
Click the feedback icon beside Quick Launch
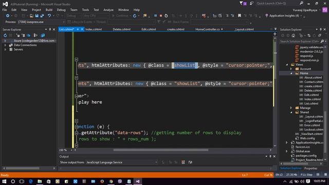pos(251,4)
